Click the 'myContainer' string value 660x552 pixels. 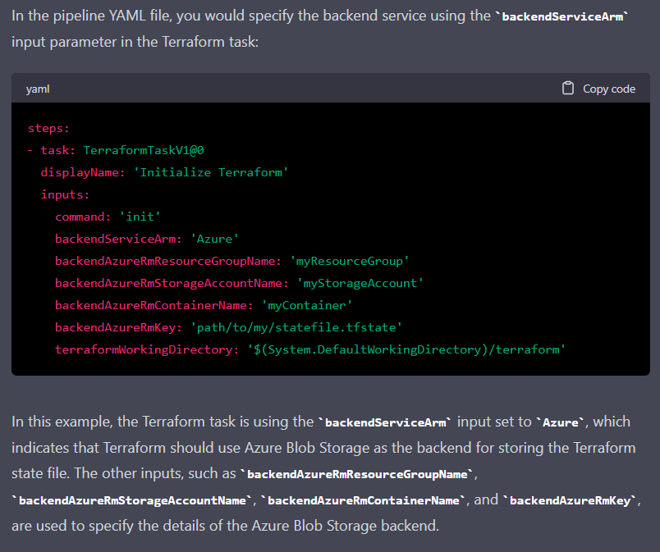pos(307,305)
